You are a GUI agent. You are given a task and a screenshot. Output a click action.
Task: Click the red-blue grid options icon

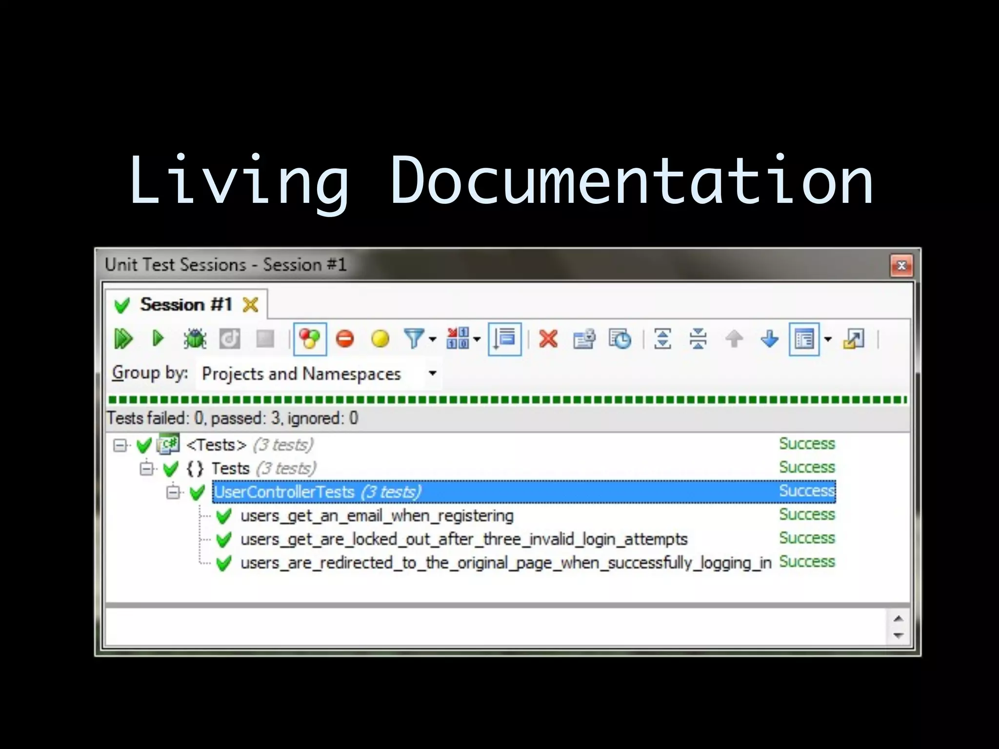pos(457,338)
